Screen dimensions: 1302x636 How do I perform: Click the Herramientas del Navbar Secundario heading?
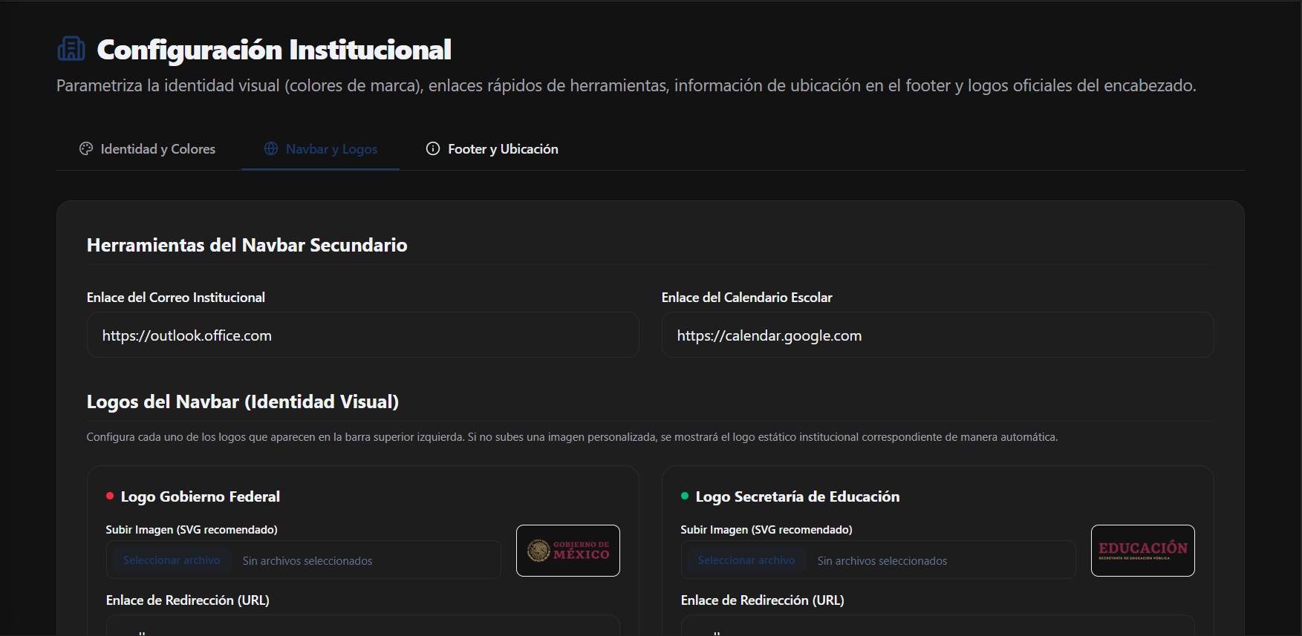pos(247,245)
